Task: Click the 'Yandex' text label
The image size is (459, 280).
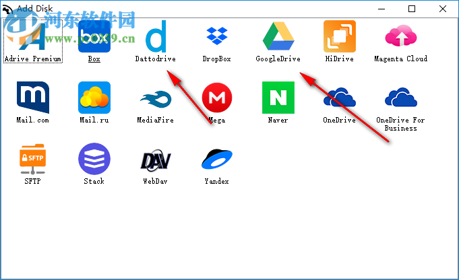Action: [x=217, y=181]
